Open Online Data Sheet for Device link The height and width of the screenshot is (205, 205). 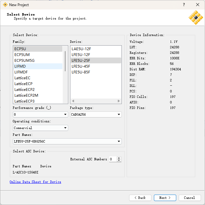(x=35, y=182)
